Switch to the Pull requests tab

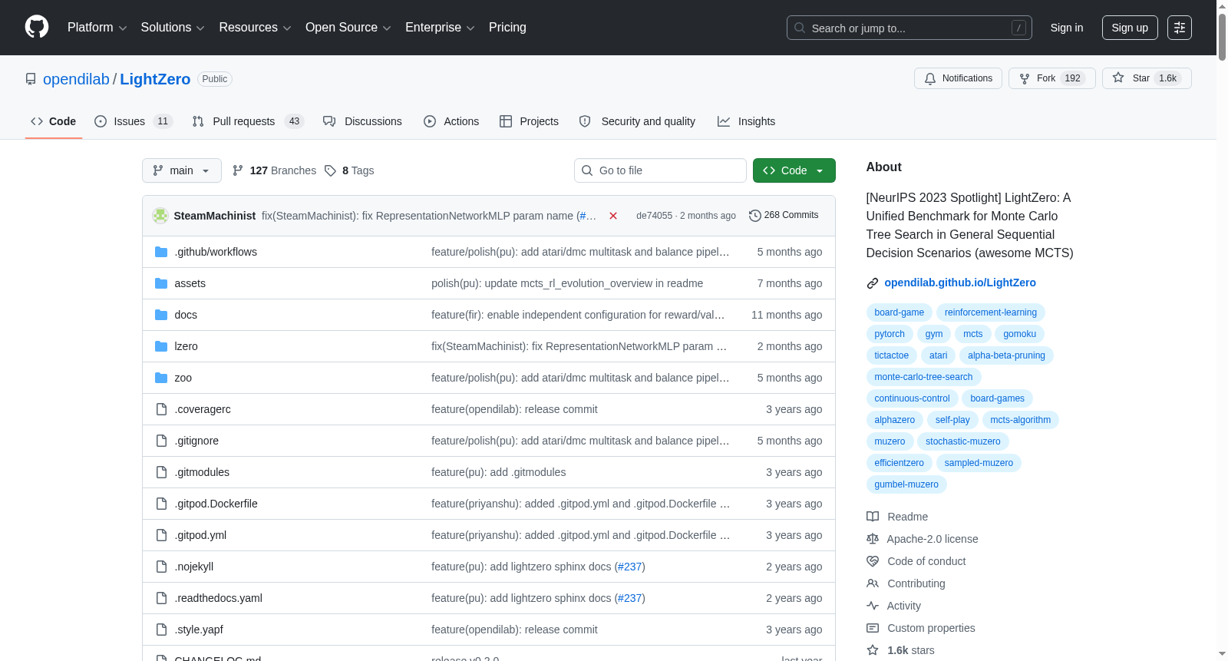[x=248, y=121]
